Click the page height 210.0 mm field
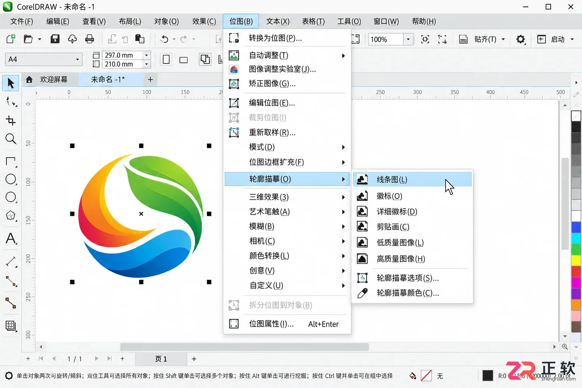Image resolution: width=582 pixels, height=388 pixels. [123, 64]
